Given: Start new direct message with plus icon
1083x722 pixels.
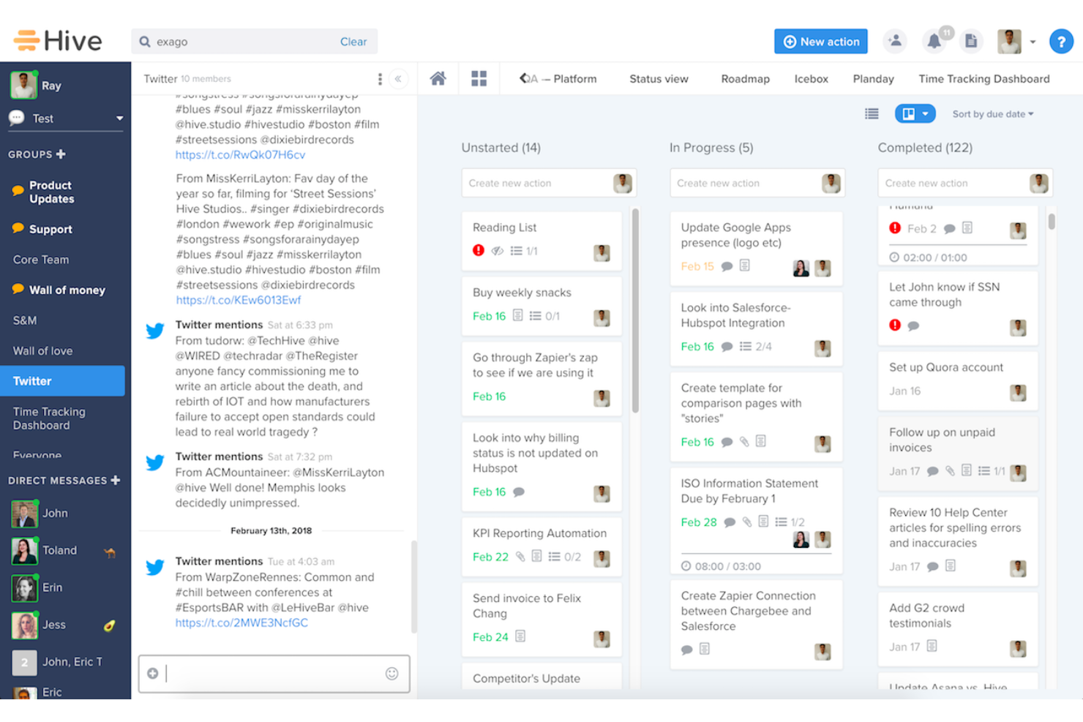Looking at the screenshot, I should coord(116,481).
